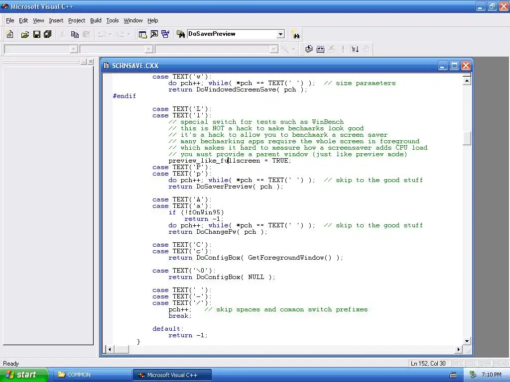Open the Window menu
Screen dimensions: 510x382
click(x=133, y=20)
